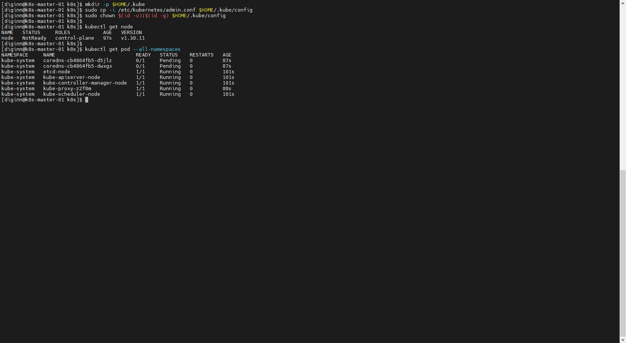Click the kube-controller-manager-node pod name

pos(85,83)
